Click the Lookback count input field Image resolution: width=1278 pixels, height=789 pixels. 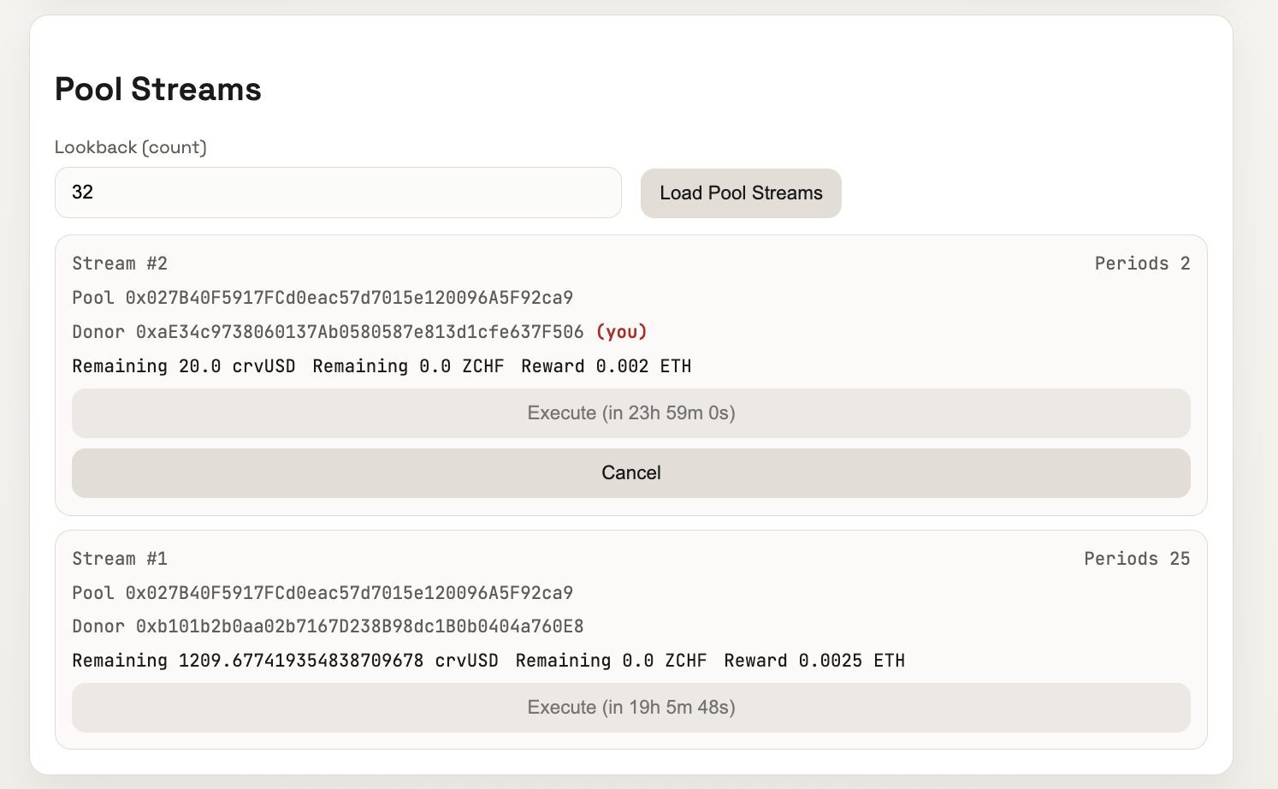tap(338, 193)
